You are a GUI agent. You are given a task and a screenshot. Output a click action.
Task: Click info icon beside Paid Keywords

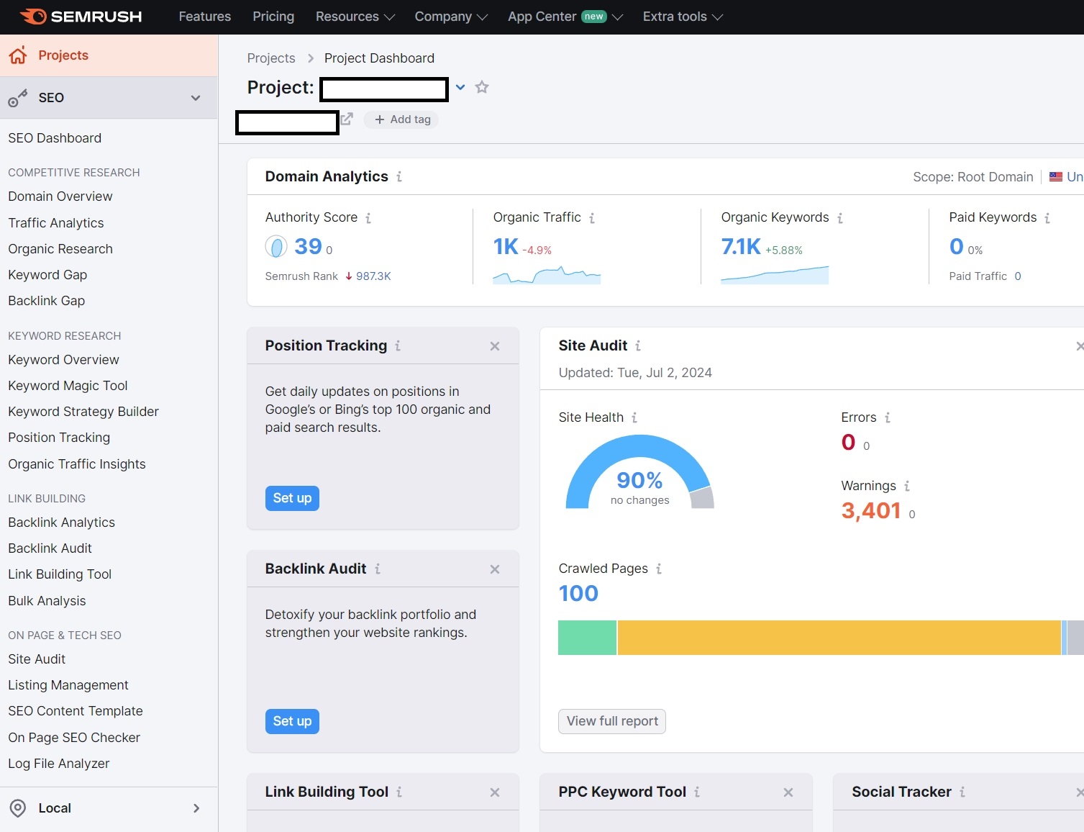pos(1047,218)
